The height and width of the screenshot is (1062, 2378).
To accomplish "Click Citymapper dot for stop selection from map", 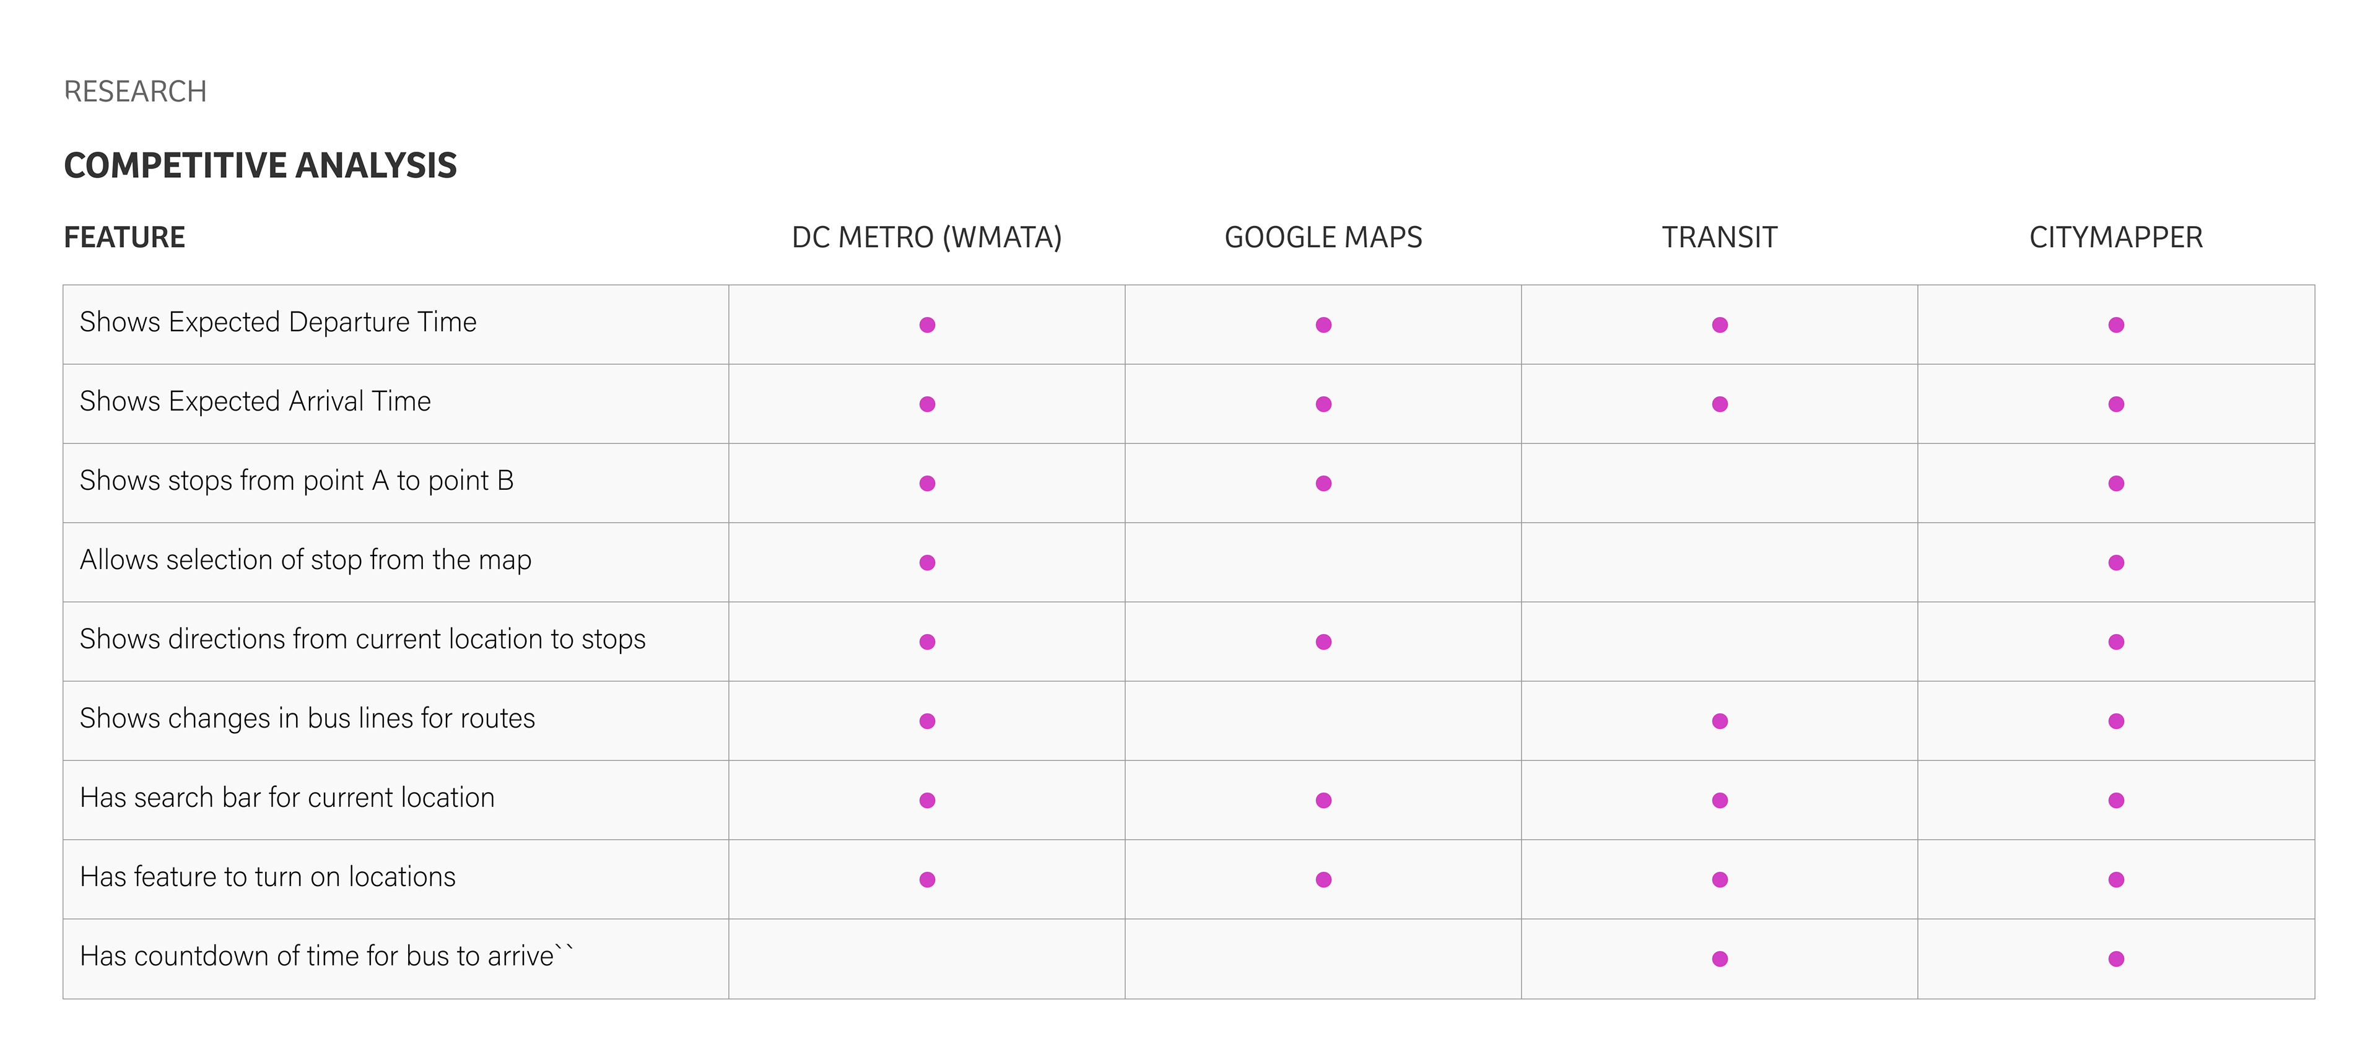I will [2116, 562].
